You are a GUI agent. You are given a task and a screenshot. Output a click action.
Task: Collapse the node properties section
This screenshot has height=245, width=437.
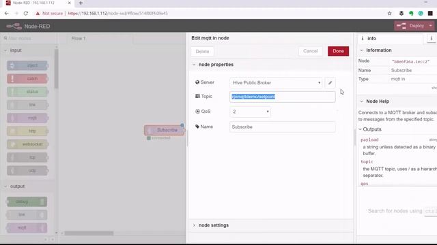pos(213,65)
